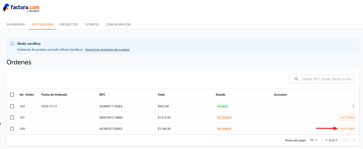Open the Rows per page dropdown
The width and height of the screenshot is (363, 149).
coord(313,140)
